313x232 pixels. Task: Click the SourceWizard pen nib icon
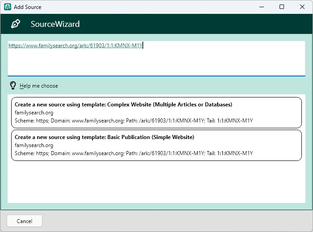[x=15, y=24]
